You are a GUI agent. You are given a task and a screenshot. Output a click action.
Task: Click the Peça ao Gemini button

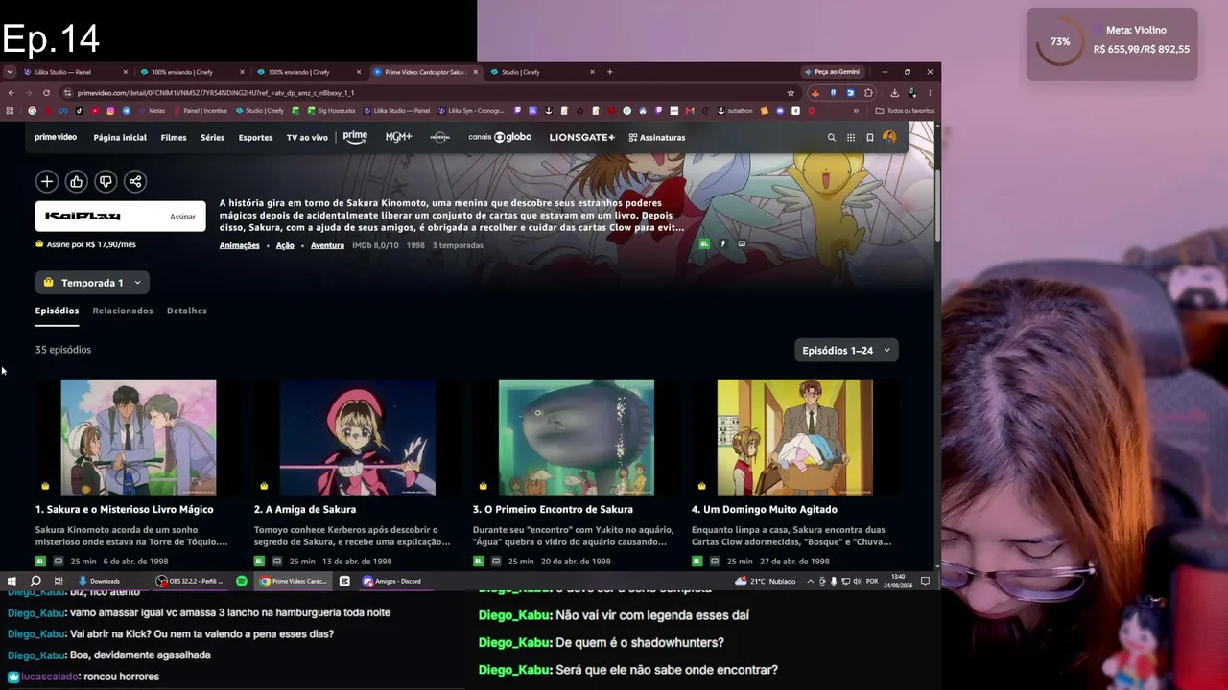pyautogui.click(x=833, y=72)
